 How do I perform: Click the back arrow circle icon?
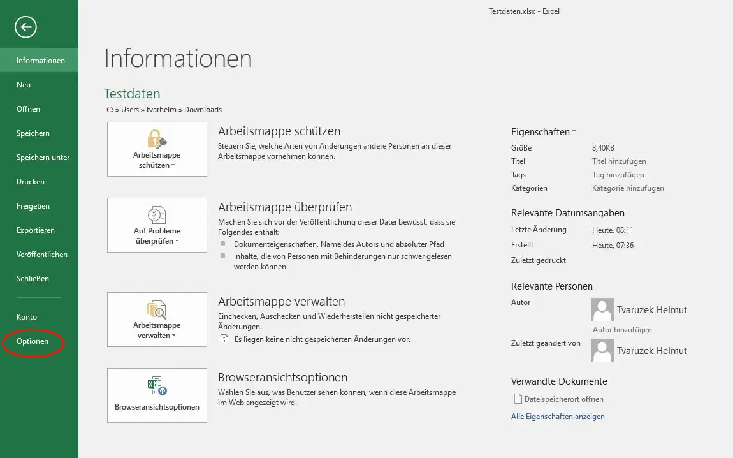pyautogui.click(x=26, y=26)
